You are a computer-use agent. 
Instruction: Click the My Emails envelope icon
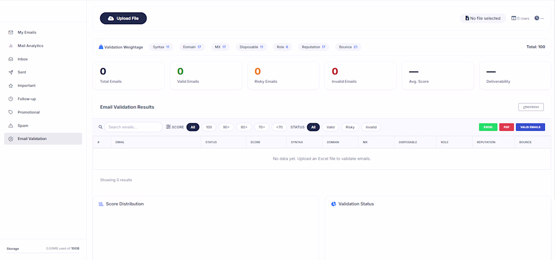click(x=11, y=33)
